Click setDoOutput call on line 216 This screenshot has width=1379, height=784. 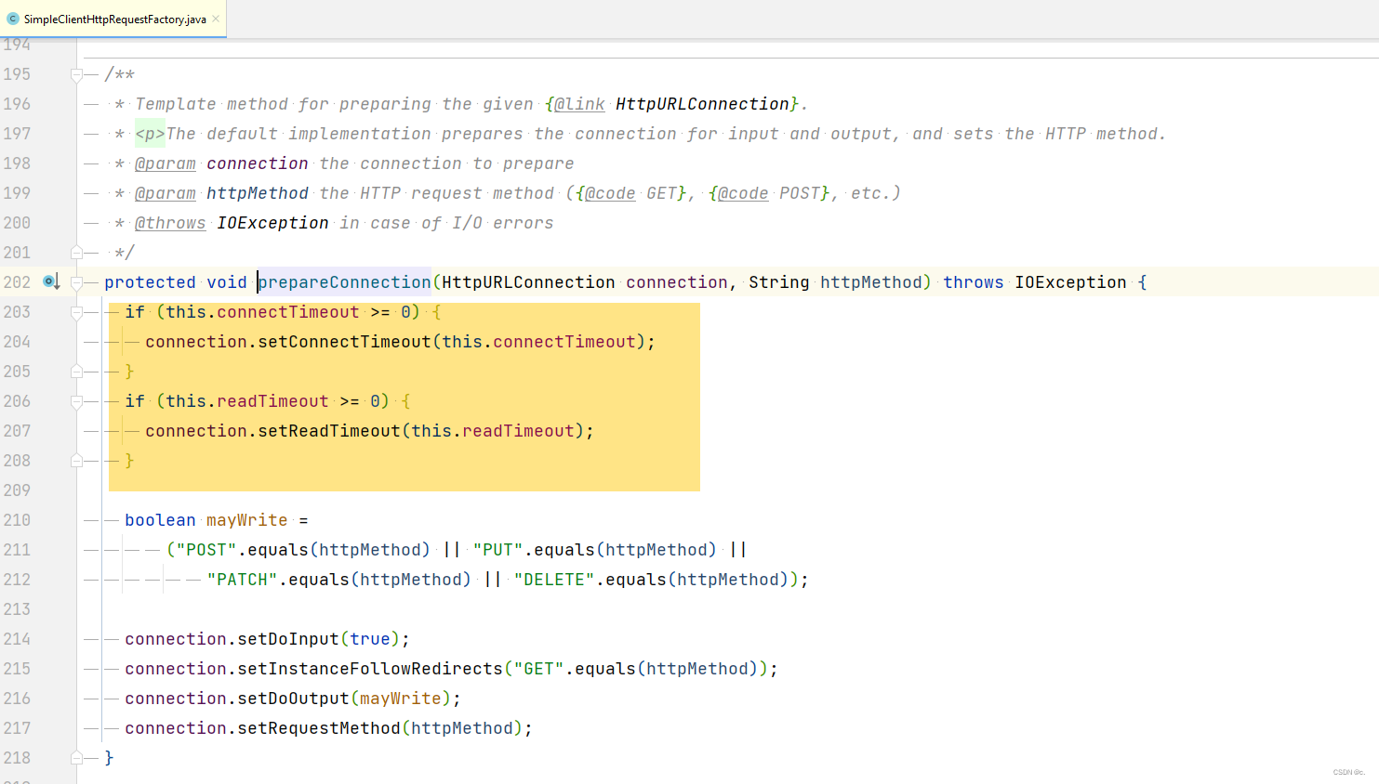293,699
